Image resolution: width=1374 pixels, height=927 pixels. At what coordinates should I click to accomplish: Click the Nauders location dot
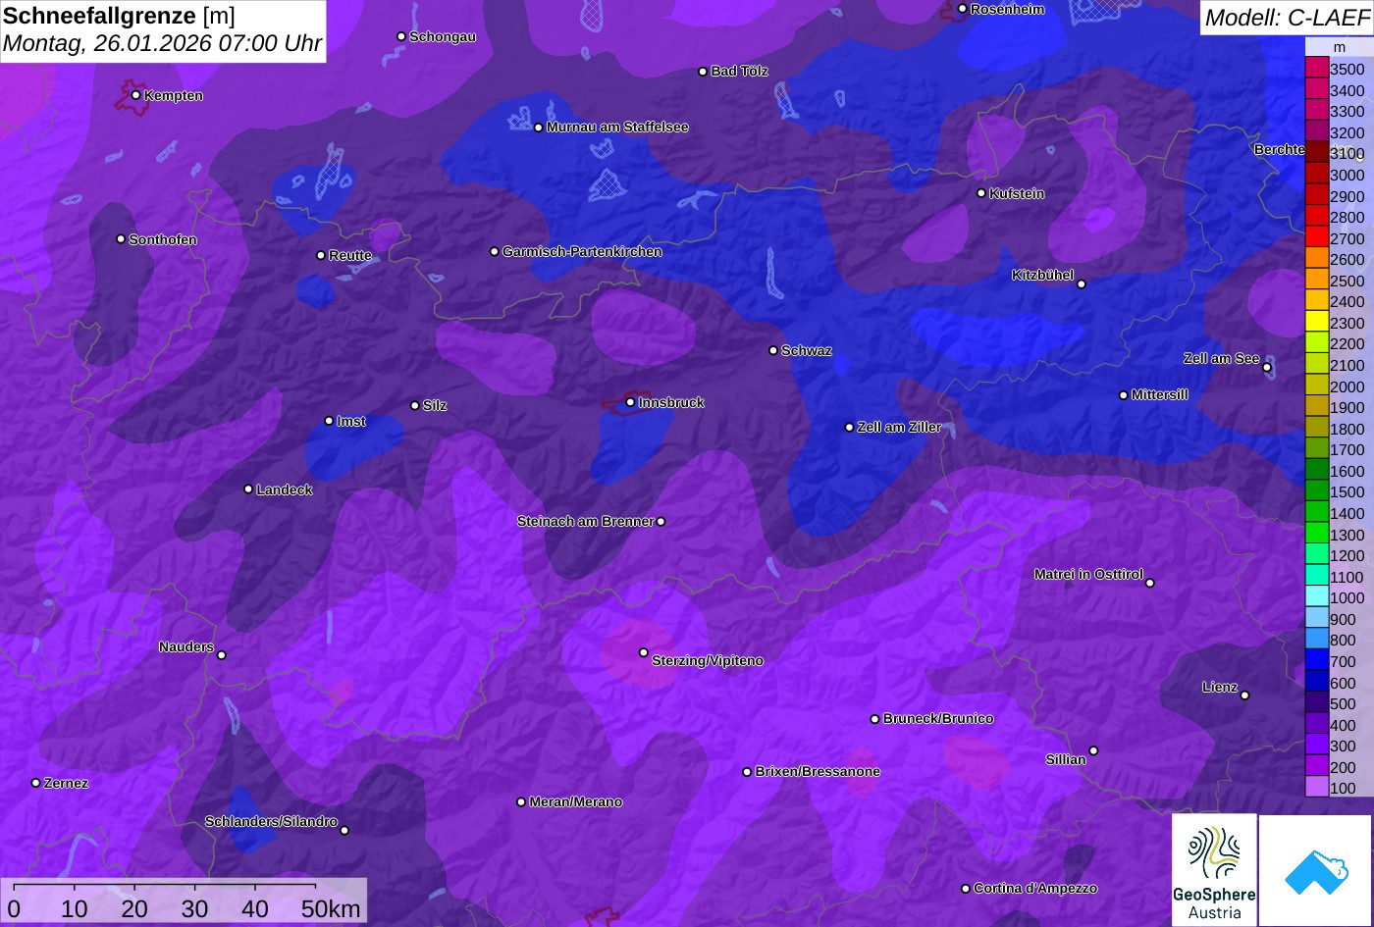click(x=222, y=655)
